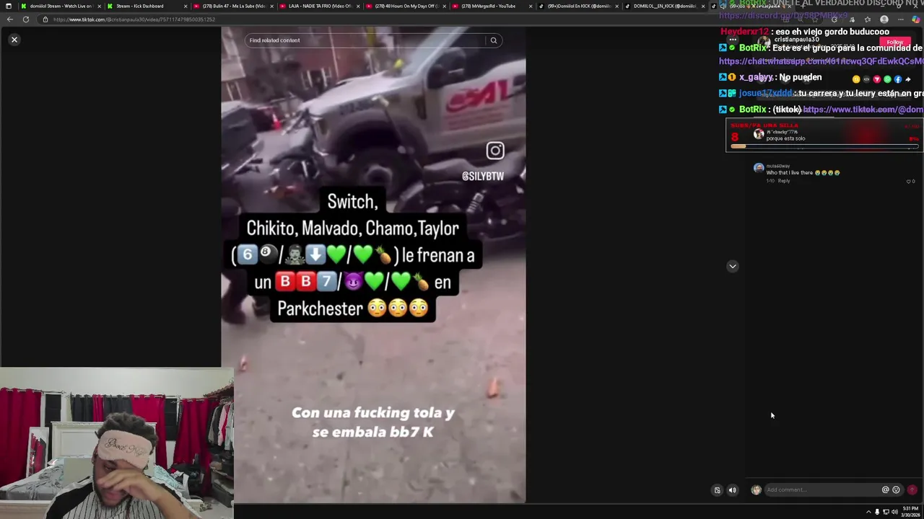Click the microphone icon in the system tray
The image size is (924, 519).
click(877, 512)
